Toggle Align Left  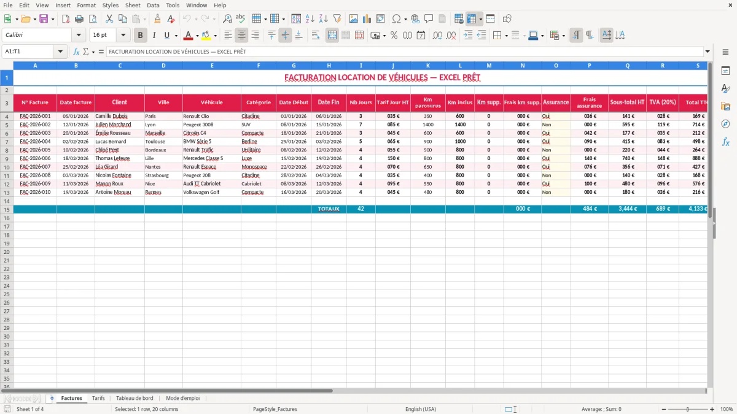pyautogui.click(x=228, y=36)
